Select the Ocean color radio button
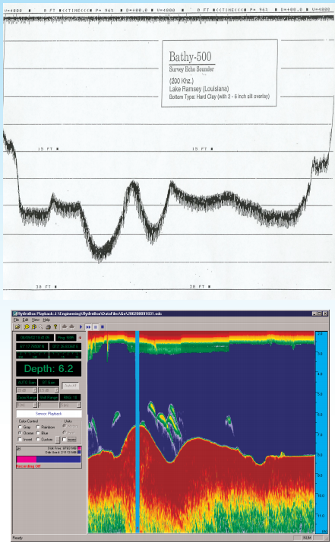The image size is (335, 547). 20,433
